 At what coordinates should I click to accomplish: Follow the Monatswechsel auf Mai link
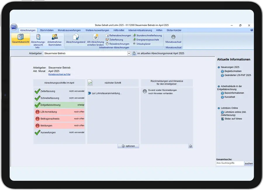click(x=59, y=74)
